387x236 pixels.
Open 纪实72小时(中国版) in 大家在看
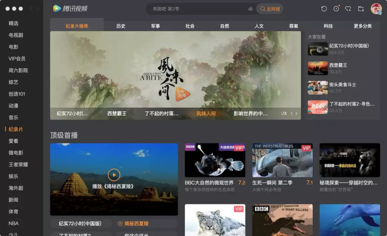point(342,49)
